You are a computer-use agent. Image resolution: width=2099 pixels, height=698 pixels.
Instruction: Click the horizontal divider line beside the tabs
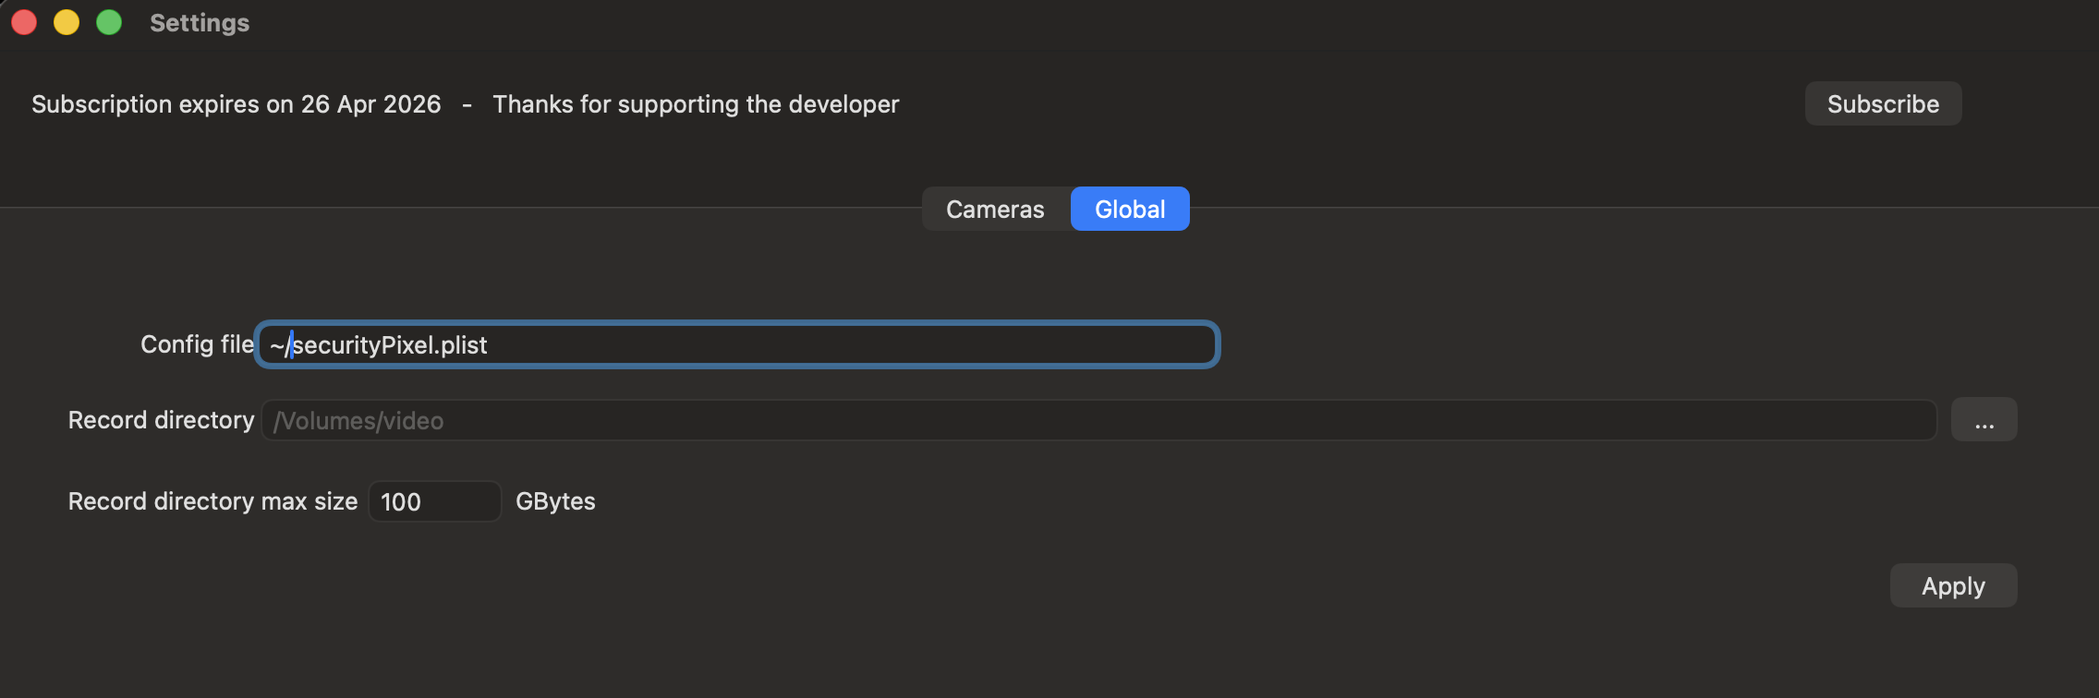point(462,208)
